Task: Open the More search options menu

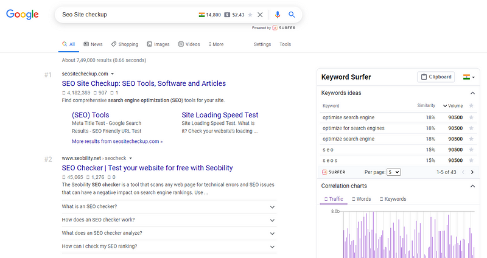Action: [x=216, y=44]
